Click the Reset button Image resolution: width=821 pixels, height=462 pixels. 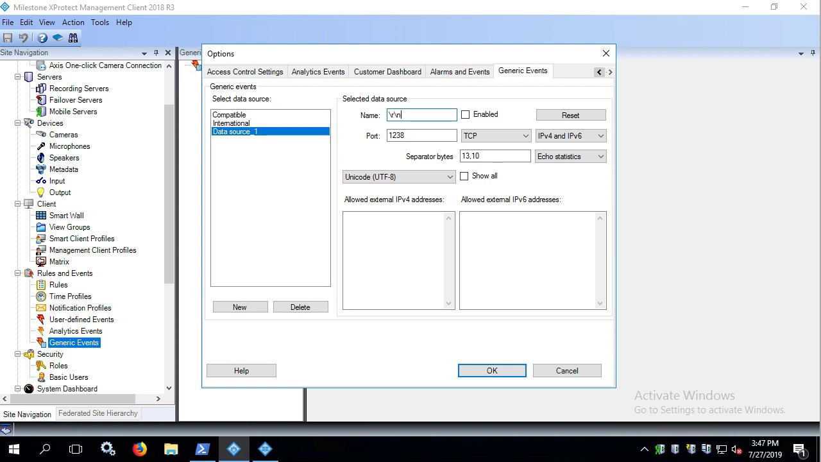(x=571, y=116)
